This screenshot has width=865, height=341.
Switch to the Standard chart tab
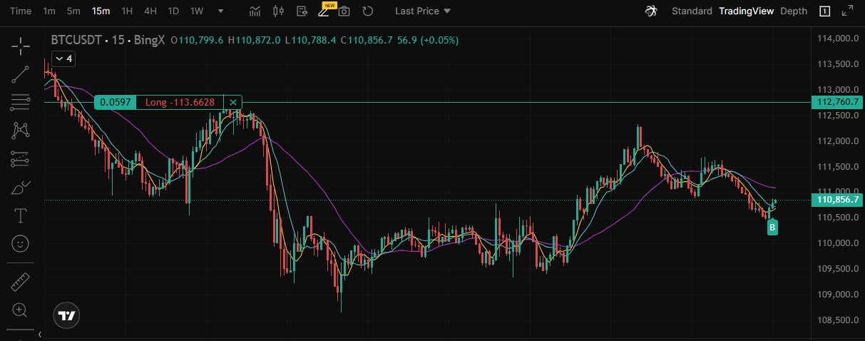tap(692, 11)
